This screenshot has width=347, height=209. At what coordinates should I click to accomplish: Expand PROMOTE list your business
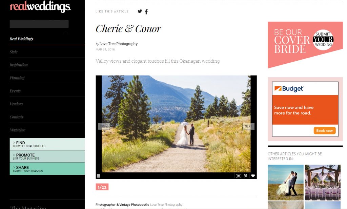click(47, 156)
